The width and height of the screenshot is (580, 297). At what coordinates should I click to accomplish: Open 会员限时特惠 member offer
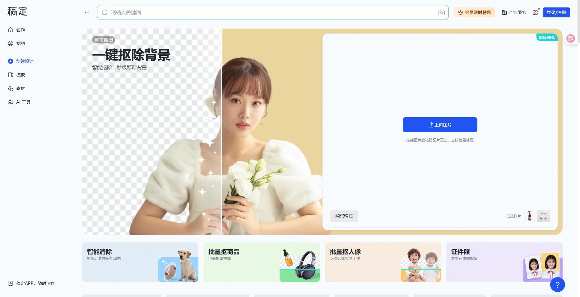click(474, 12)
